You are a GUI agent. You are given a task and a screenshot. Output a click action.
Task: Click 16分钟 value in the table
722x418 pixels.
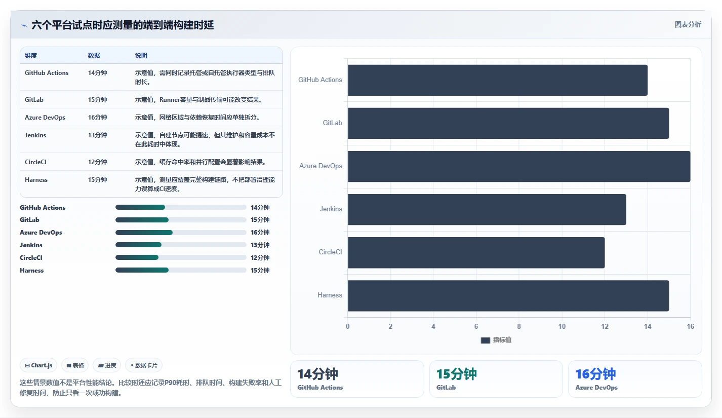[x=97, y=118]
